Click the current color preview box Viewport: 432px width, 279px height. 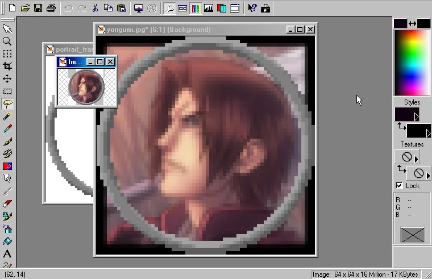point(413,235)
